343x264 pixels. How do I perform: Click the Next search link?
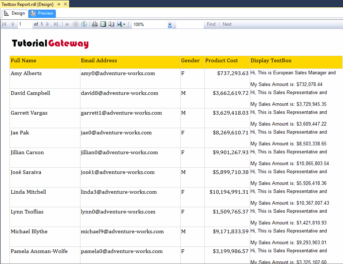[x=227, y=24]
